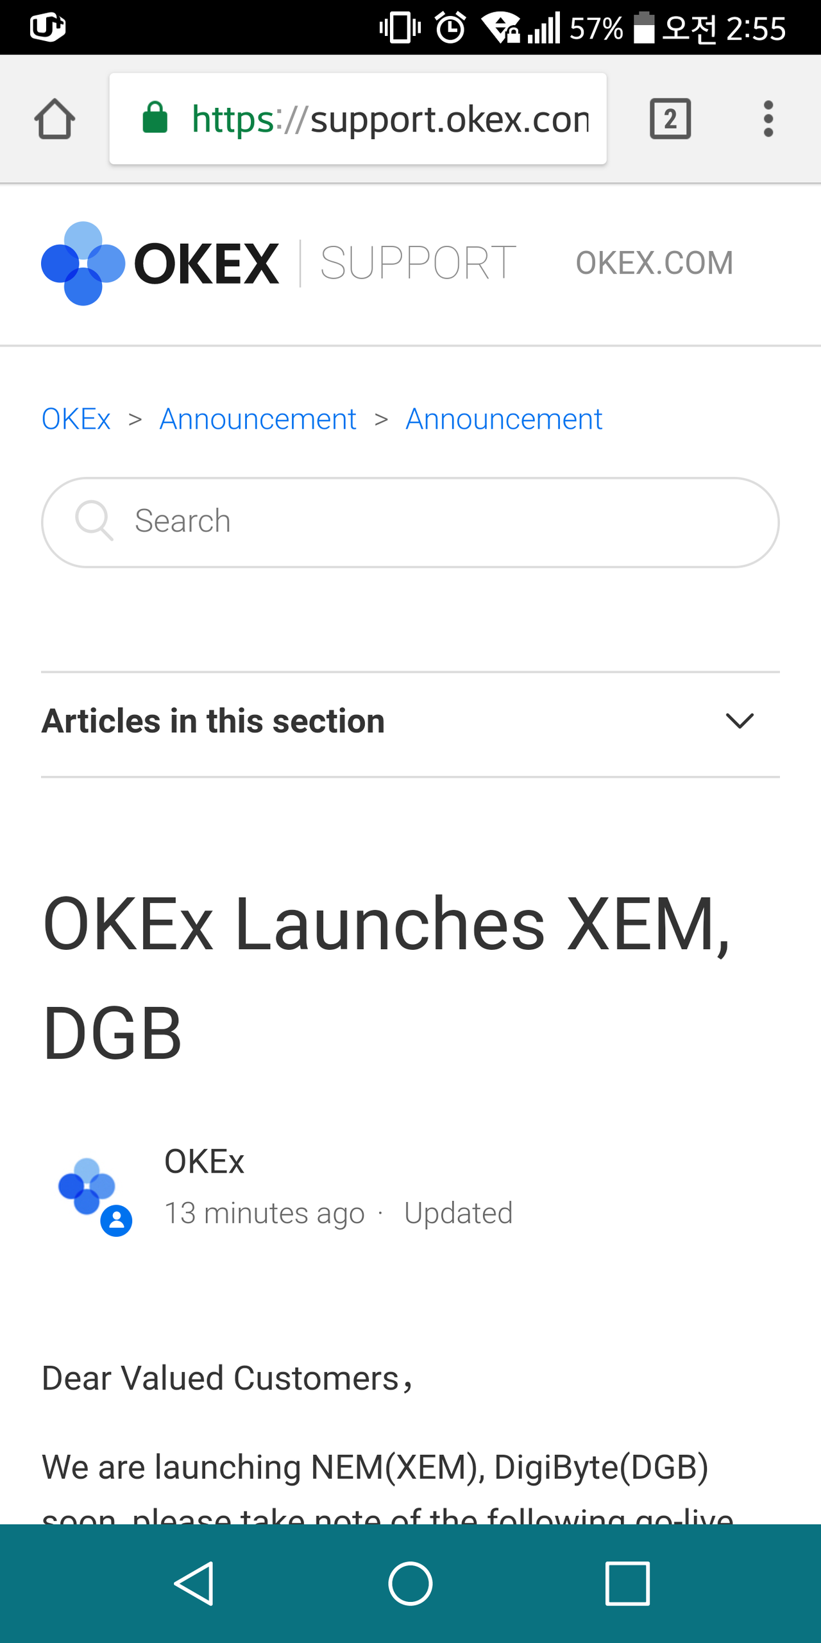This screenshot has width=821, height=1643.
Task: Open the browser three-dot overflow menu
Action: 768,119
